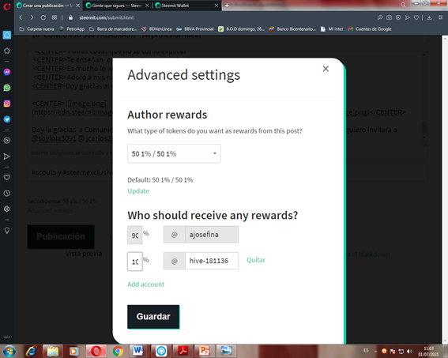Viewport: 448px width, 358px height.
Task: Open the ad blocker shield icon
Action: 398,17
